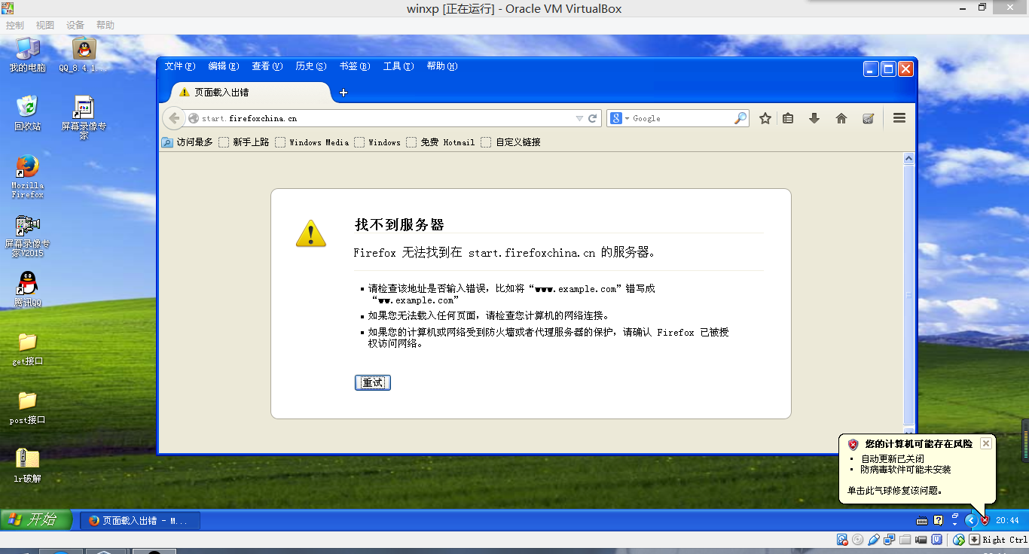
Task: Open the Windows Media bookmark
Action: 312,142
